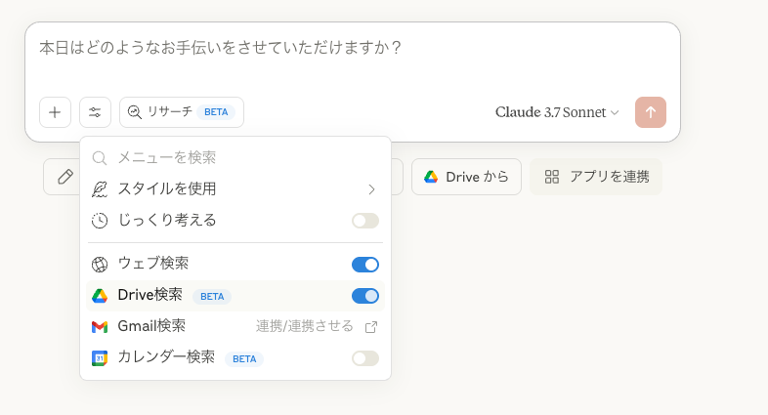Click the Google Calendar icon

[100, 358]
